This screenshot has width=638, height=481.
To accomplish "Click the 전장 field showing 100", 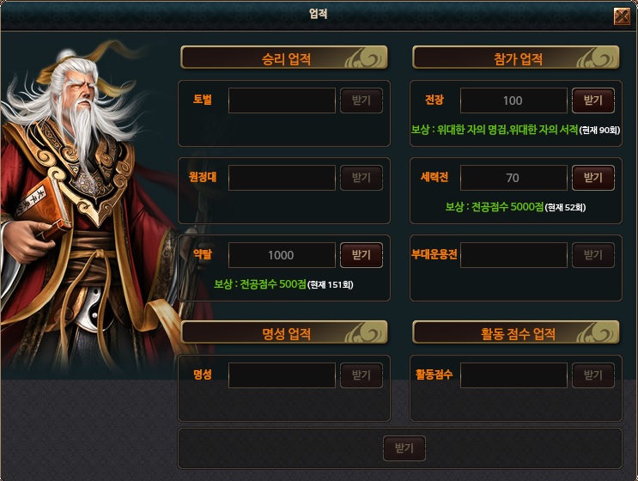I will click(x=513, y=100).
